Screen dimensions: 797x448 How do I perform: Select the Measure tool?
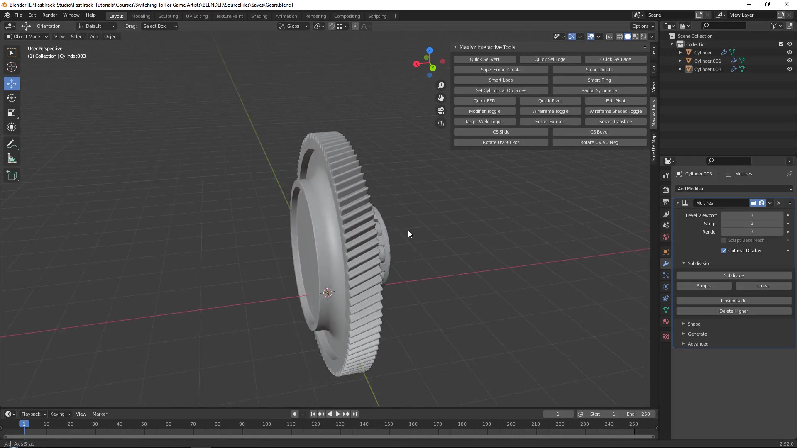(12, 159)
